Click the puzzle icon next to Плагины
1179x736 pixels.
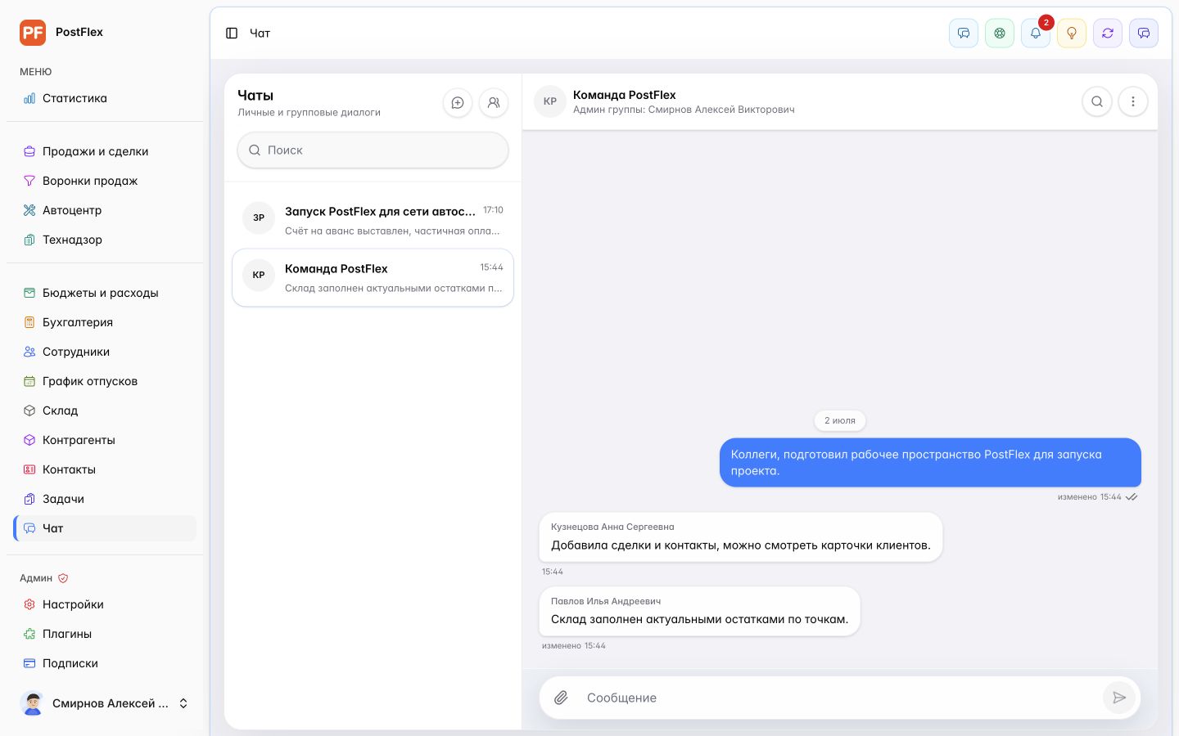(29, 634)
